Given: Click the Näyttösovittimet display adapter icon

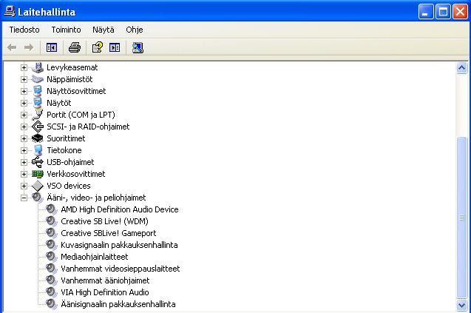Looking at the screenshot, I should [38, 91].
